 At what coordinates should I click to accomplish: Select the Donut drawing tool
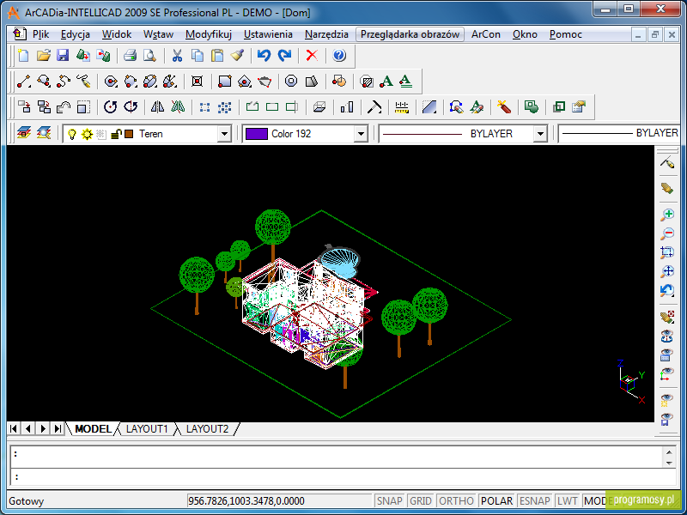[291, 81]
